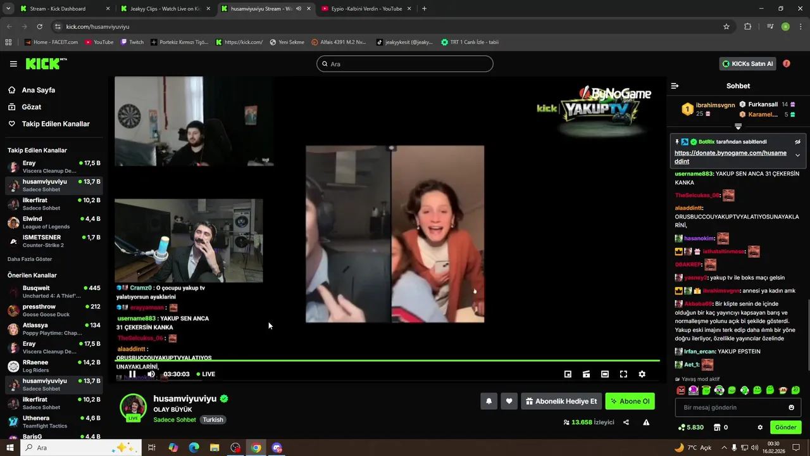Click the Turkish language tag
This screenshot has width=810, height=456.
(213, 420)
